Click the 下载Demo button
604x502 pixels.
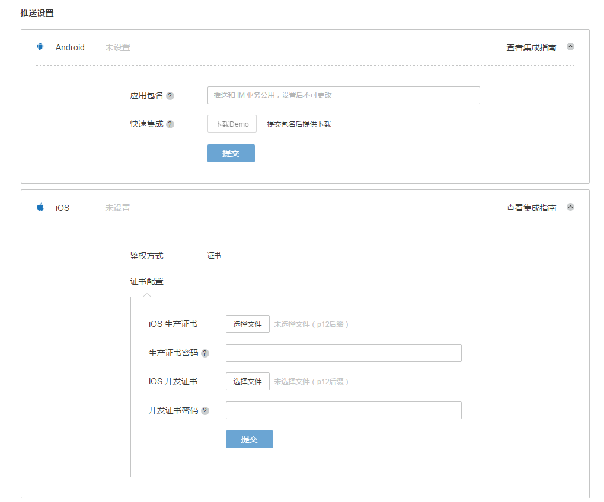click(x=232, y=124)
